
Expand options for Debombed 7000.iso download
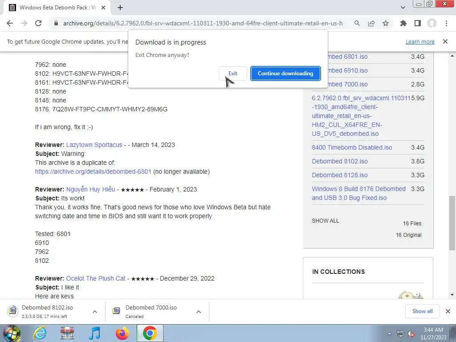[x=199, y=312]
